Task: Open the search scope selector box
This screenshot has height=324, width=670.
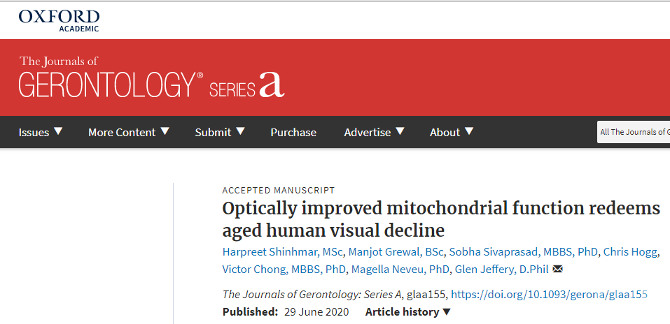Action: coord(633,132)
